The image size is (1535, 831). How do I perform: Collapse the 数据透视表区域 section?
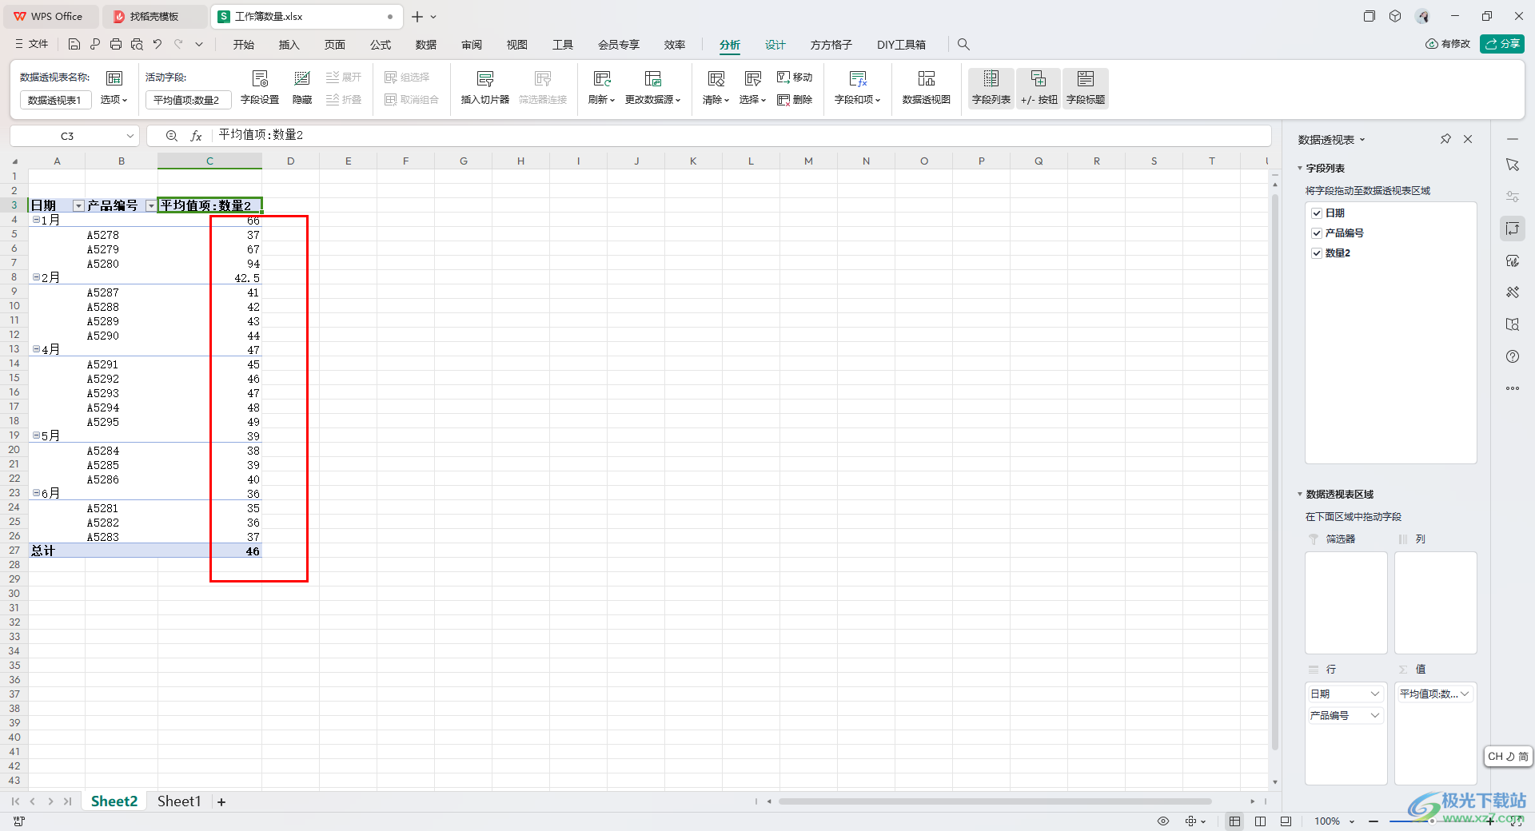pos(1300,495)
